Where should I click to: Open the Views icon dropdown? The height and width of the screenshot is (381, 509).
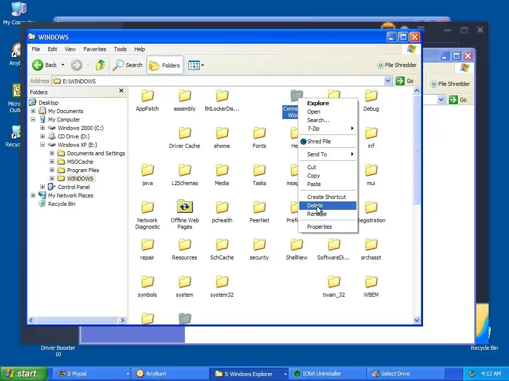pos(196,65)
